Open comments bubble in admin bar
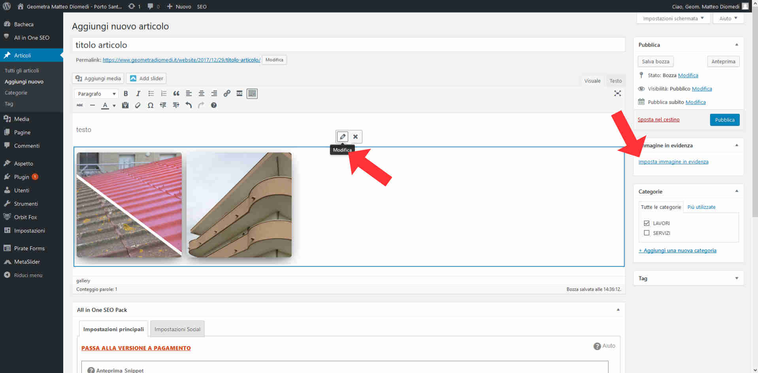Viewport: 758px width, 373px height. coord(153,6)
